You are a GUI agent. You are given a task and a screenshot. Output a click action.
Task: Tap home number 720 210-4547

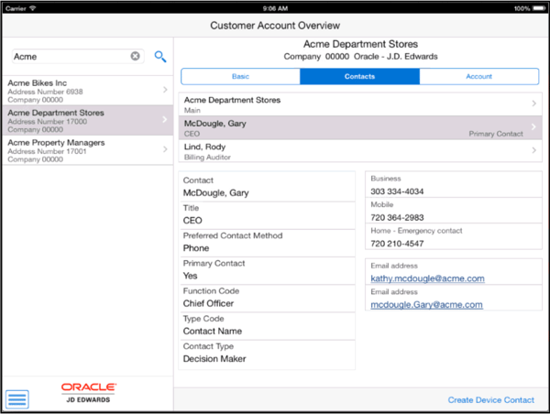click(397, 244)
